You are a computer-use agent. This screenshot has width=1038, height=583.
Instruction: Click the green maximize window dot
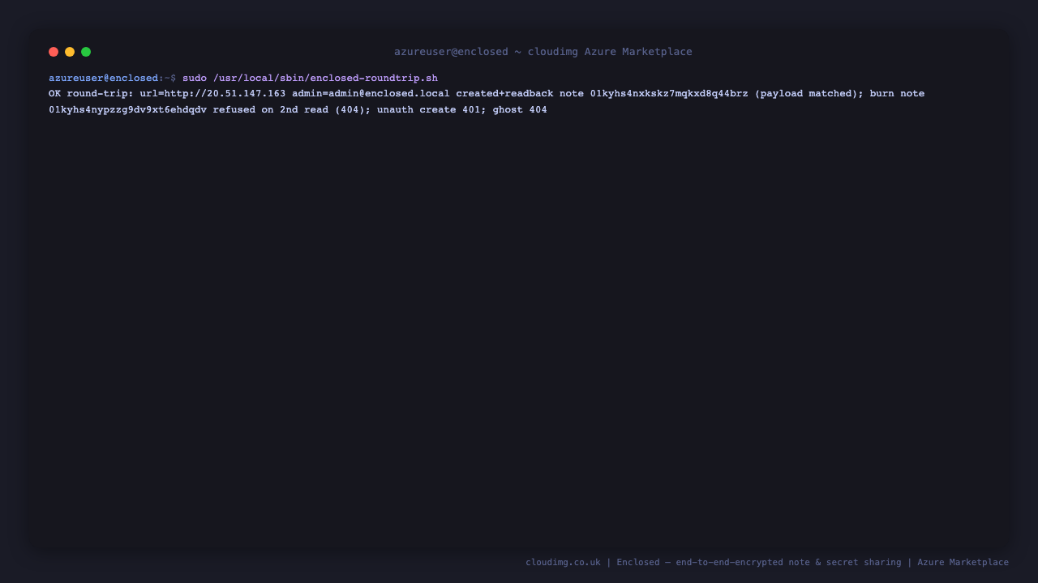pyautogui.click(x=86, y=52)
